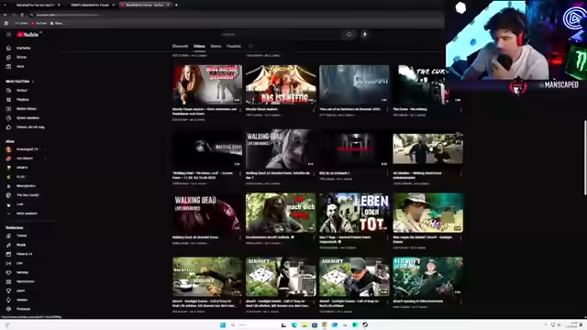Switch to the channel Übersicht tab
This screenshot has width=587, height=330.
click(180, 46)
